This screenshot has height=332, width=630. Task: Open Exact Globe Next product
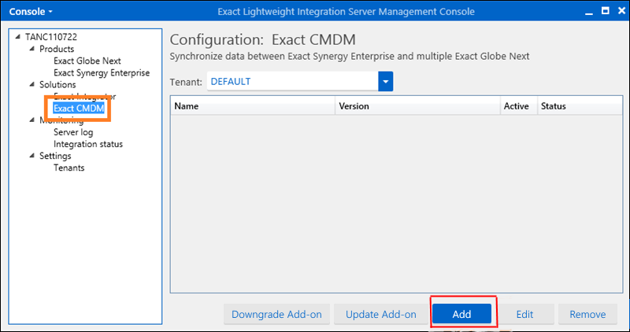(87, 61)
